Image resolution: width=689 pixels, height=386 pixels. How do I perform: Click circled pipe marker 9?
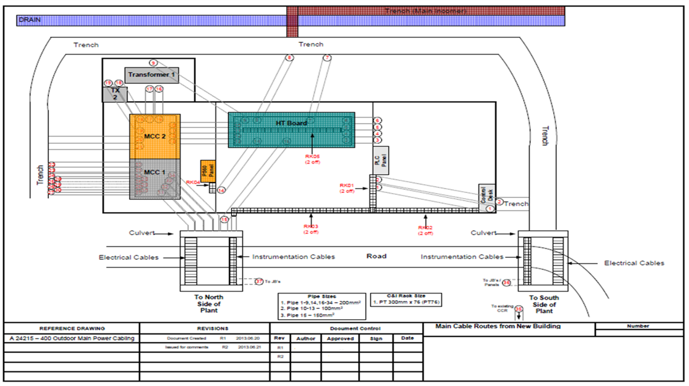[x=153, y=62]
